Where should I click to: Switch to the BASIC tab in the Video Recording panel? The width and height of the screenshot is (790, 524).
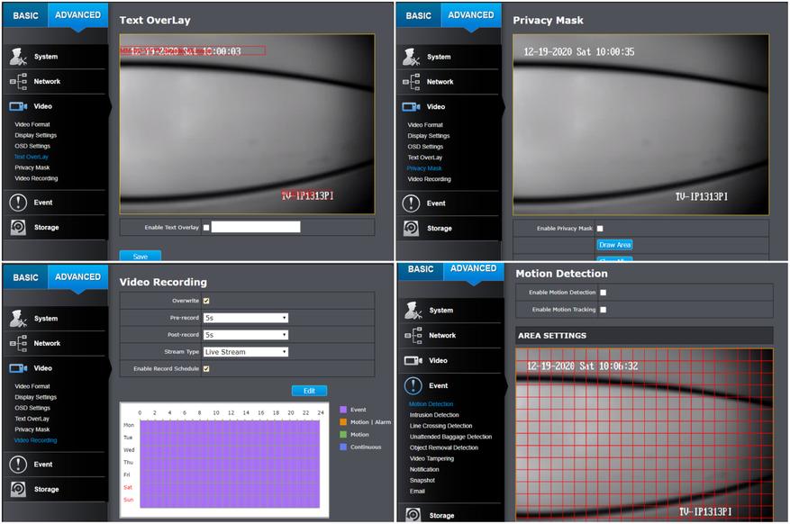[x=26, y=277]
